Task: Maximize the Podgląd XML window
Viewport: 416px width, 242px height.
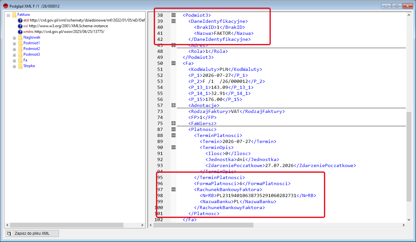Action: (x=396, y=6)
